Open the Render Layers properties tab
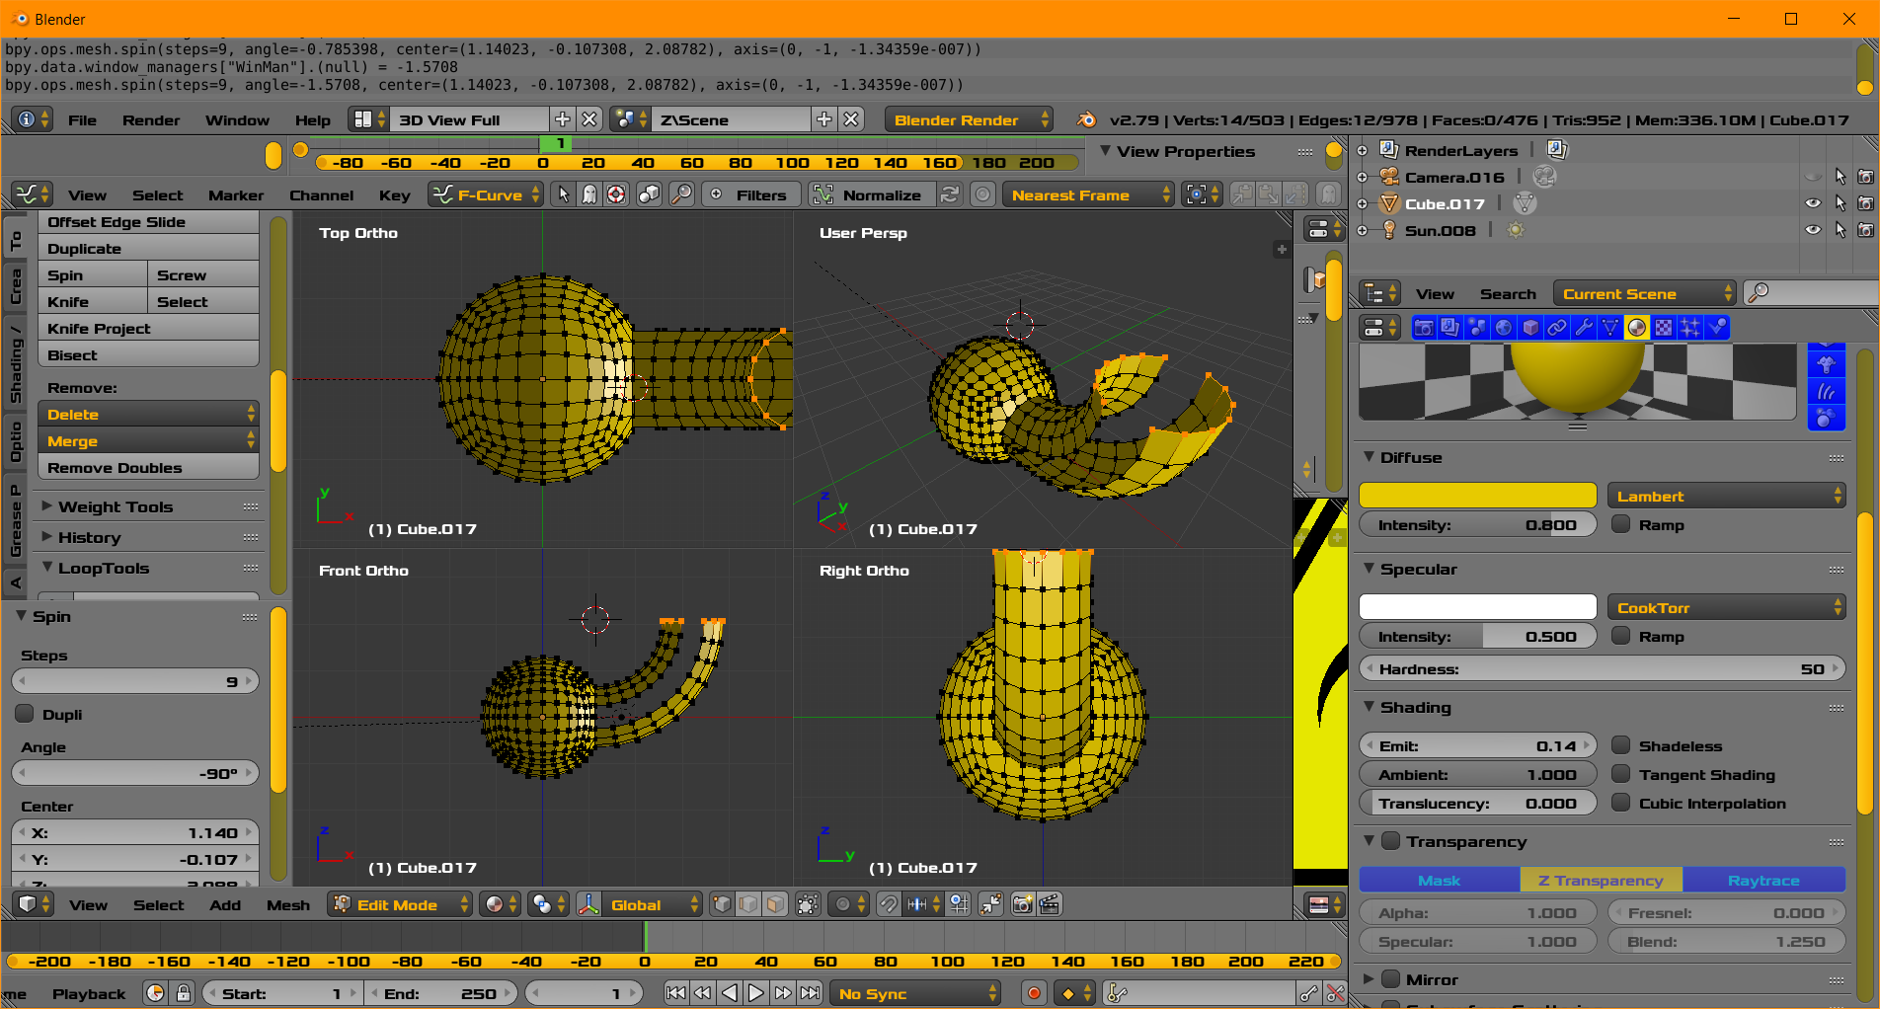The image size is (1880, 1009). (x=1450, y=328)
